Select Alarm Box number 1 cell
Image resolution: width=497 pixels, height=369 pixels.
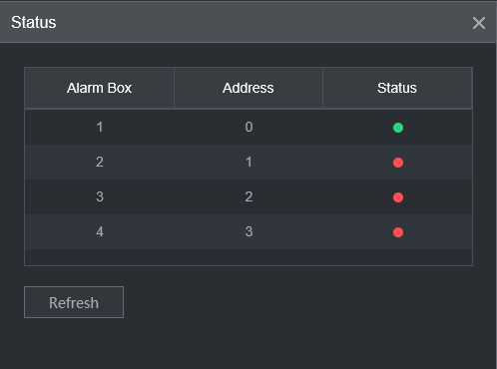pos(100,127)
